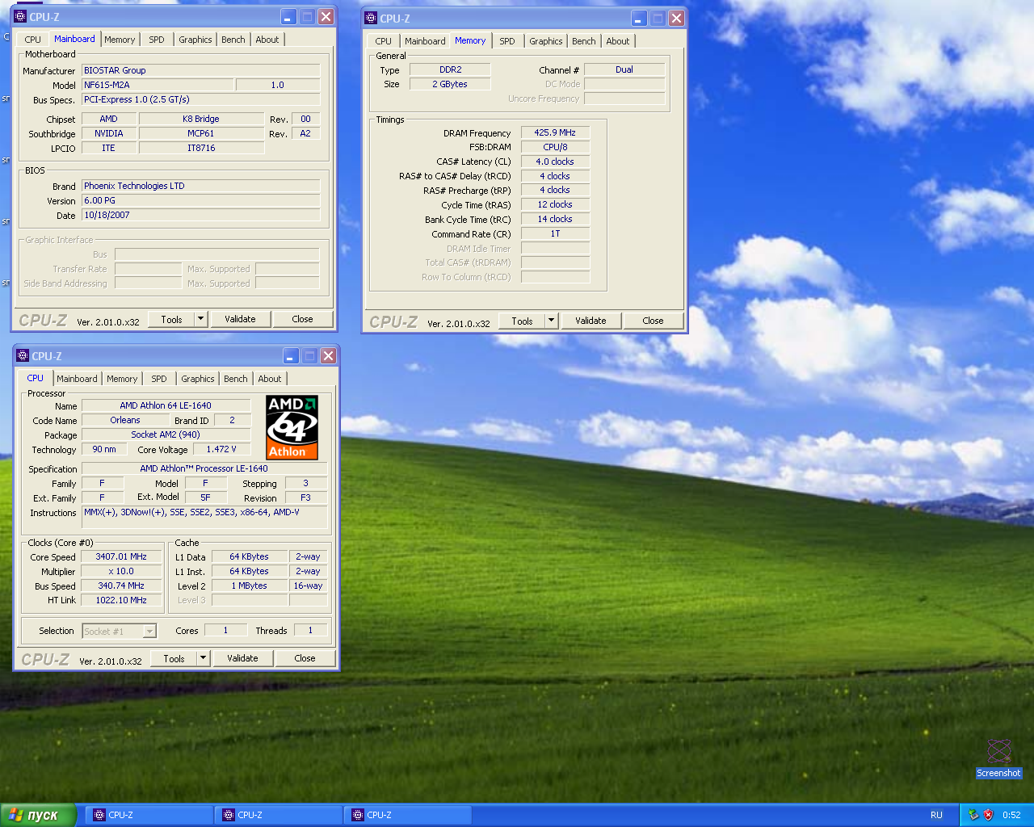Click the Socket AM2 (940) package field
Viewport: 1034px width, 827px height.
click(x=166, y=434)
